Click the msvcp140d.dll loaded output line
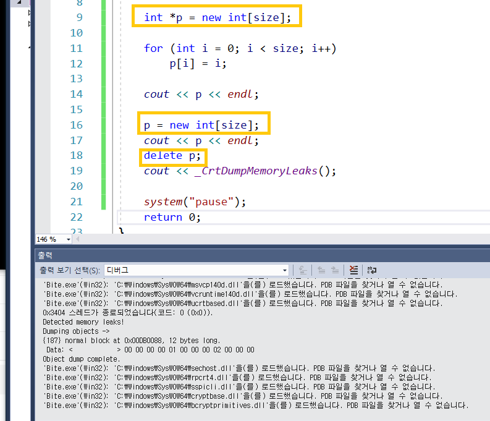Image resolution: width=490 pixels, height=421 pixels. pyautogui.click(x=243, y=285)
